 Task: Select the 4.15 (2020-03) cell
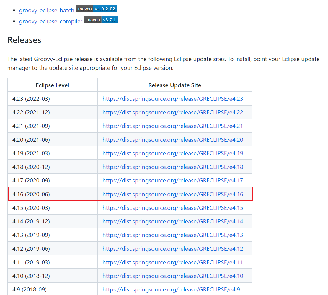[53, 207]
